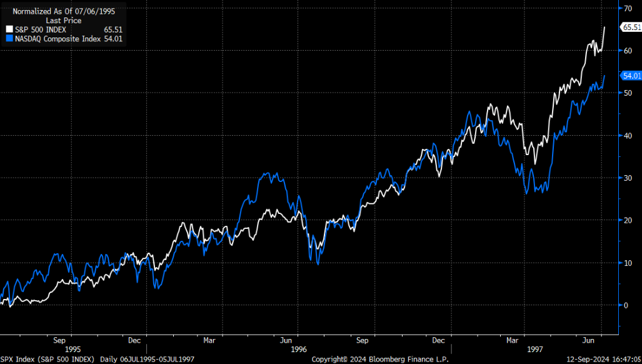Click the 1996 year label on time axis
The image size is (642, 364).
pyautogui.click(x=298, y=349)
